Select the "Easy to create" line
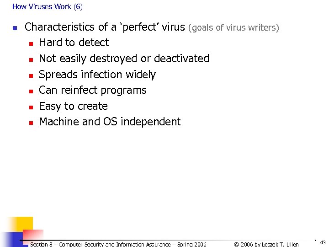Image resolution: width=329 pixels, height=247 pixels. 73,106
